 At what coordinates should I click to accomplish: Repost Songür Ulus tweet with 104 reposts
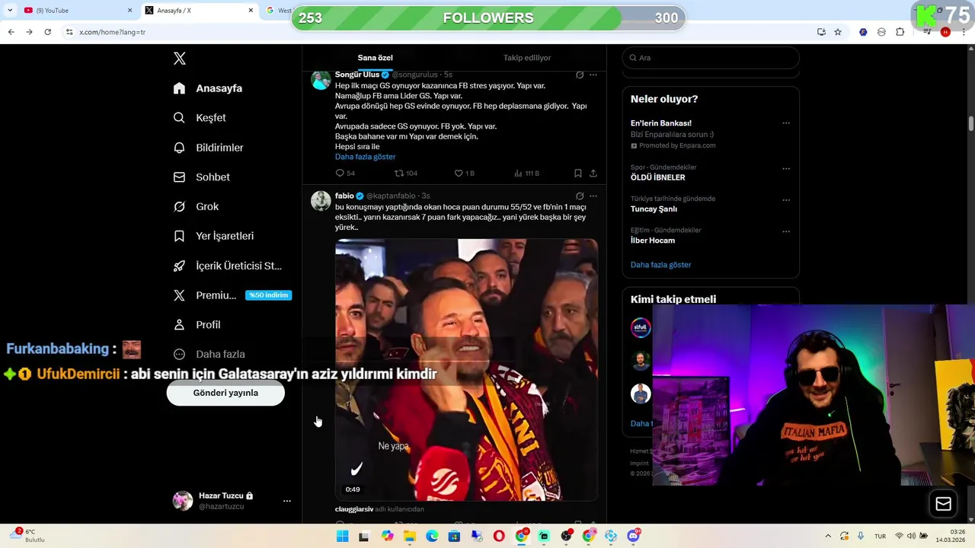(x=406, y=174)
